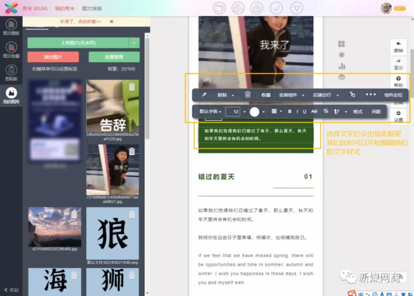This screenshot has width=414, height=296.
Task: Click the brush-select icon in component toolbar
Action: 352,94
